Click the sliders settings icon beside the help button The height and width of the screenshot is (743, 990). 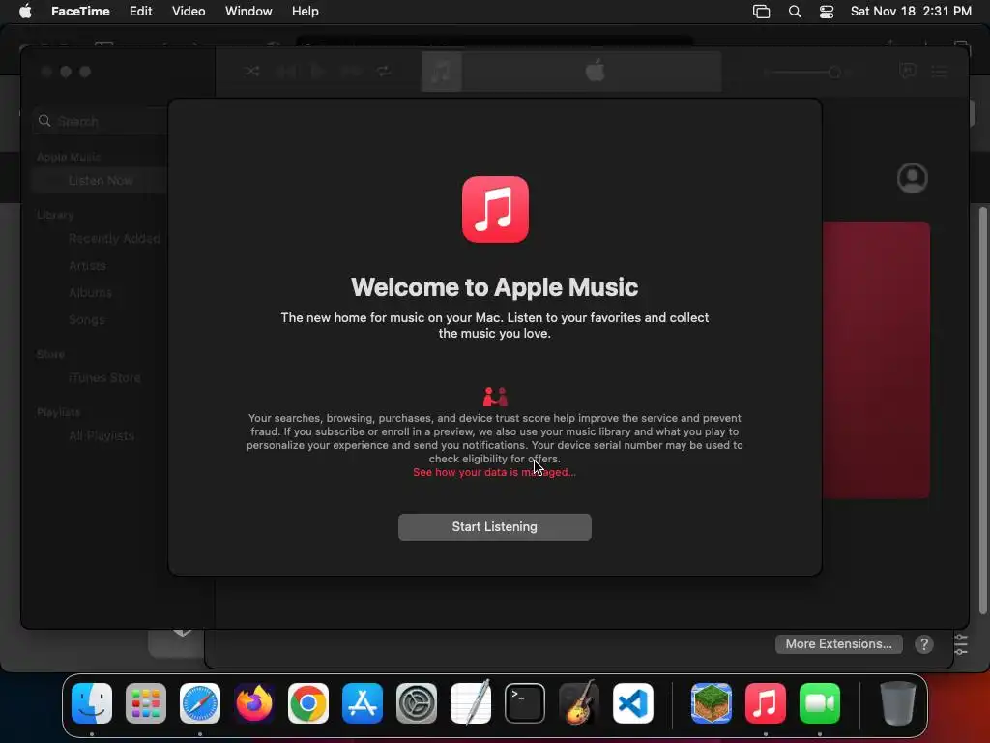tap(961, 644)
